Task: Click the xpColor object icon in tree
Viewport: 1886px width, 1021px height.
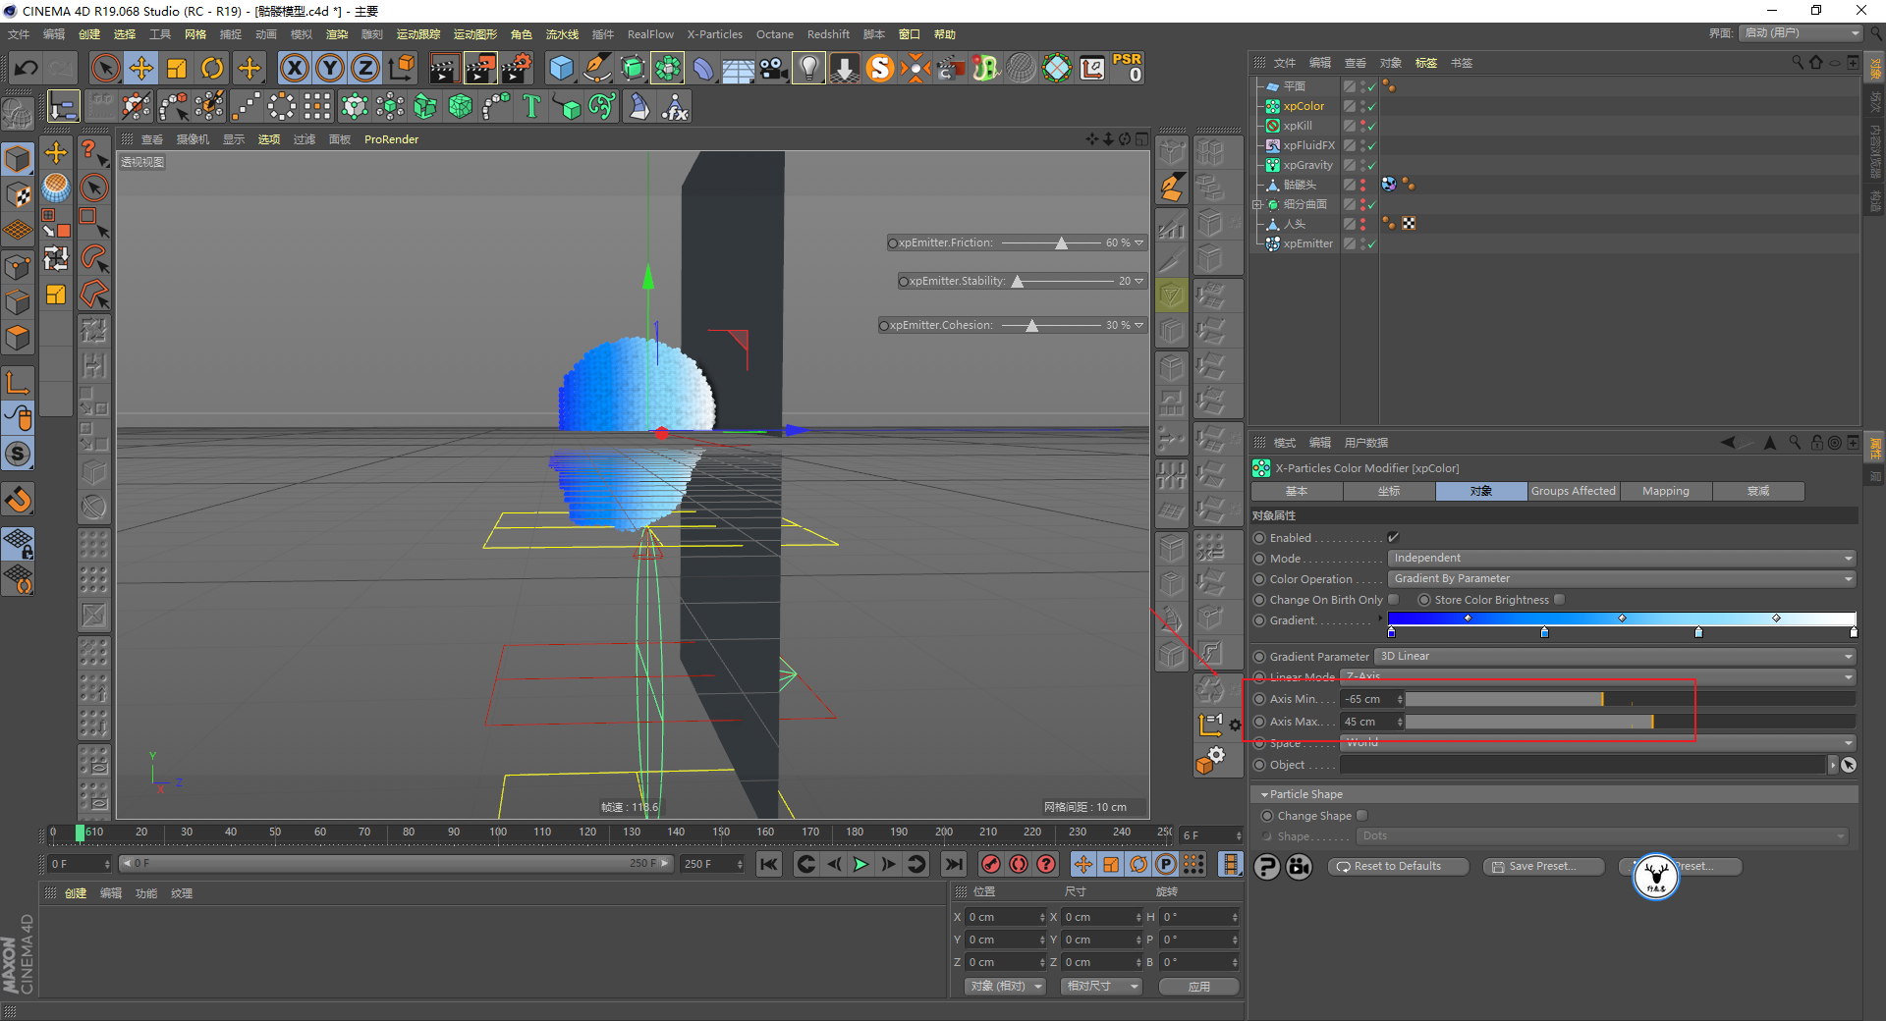Action: 1272,106
